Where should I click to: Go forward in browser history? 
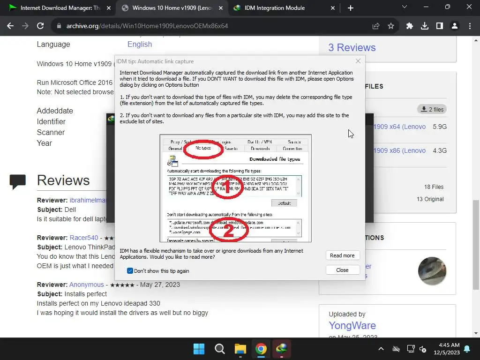tap(25, 26)
